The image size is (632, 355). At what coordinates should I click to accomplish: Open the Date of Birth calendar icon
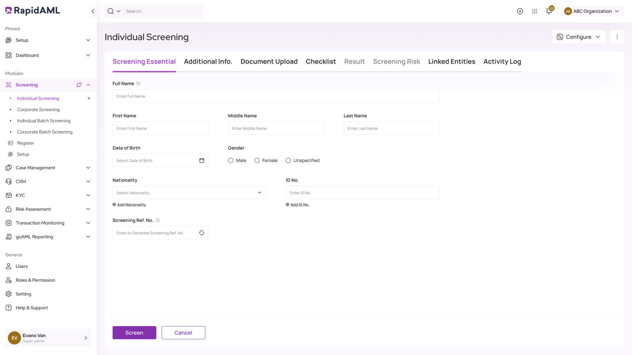202,160
